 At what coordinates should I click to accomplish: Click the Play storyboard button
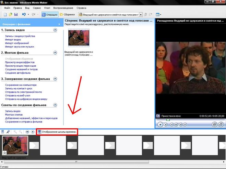(x=33, y=132)
